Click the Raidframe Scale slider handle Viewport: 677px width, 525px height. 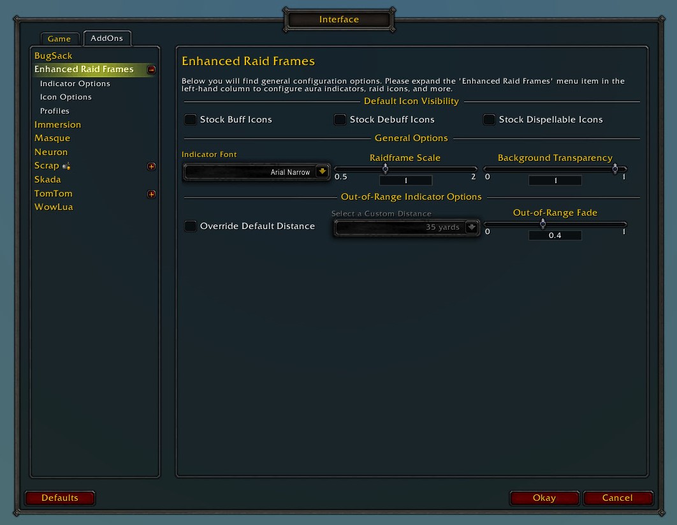tap(385, 169)
